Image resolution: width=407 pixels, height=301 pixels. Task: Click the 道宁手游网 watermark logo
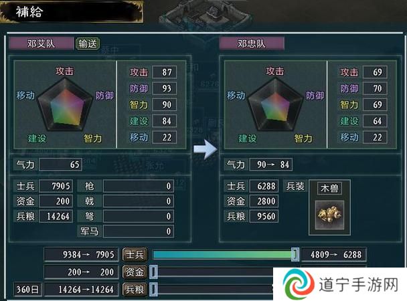[x=340, y=284]
